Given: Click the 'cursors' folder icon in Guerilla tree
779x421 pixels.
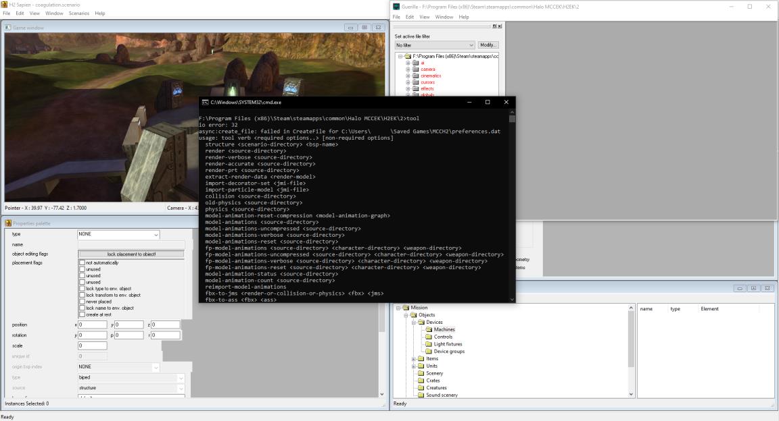Looking at the screenshot, I should tap(416, 82).
